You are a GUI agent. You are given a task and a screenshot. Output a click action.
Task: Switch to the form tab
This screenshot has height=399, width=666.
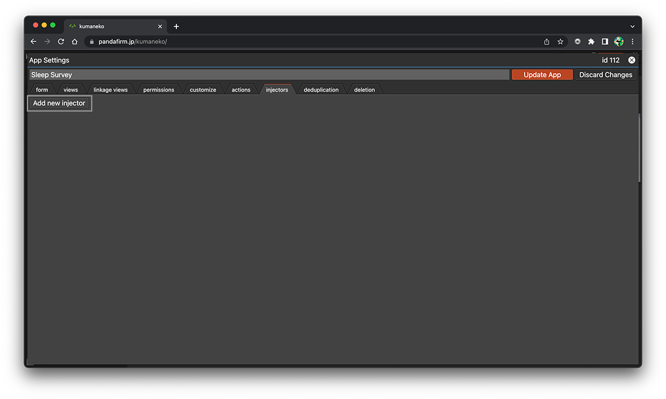(42, 90)
